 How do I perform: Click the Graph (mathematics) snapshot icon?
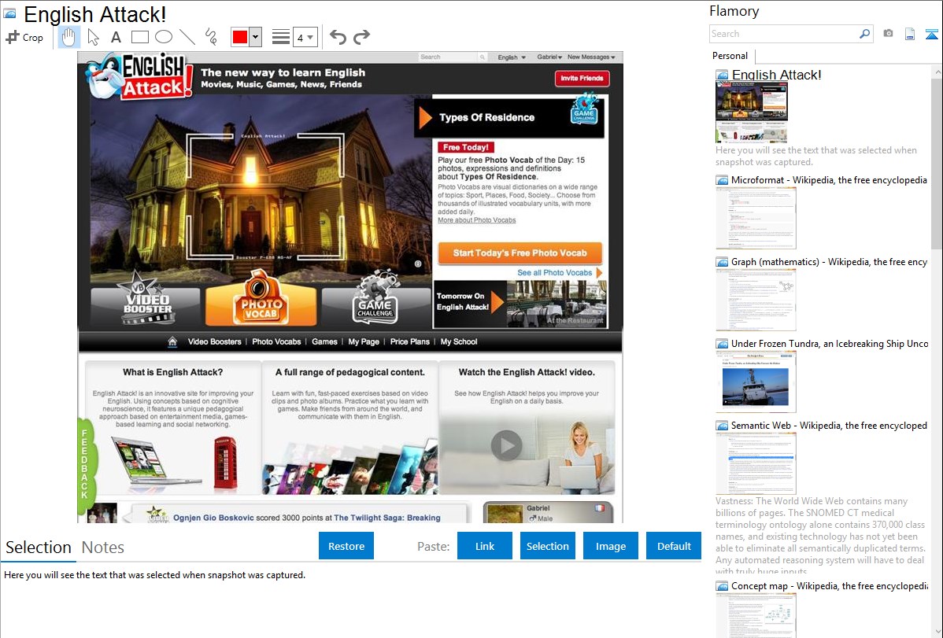[722, 262]
